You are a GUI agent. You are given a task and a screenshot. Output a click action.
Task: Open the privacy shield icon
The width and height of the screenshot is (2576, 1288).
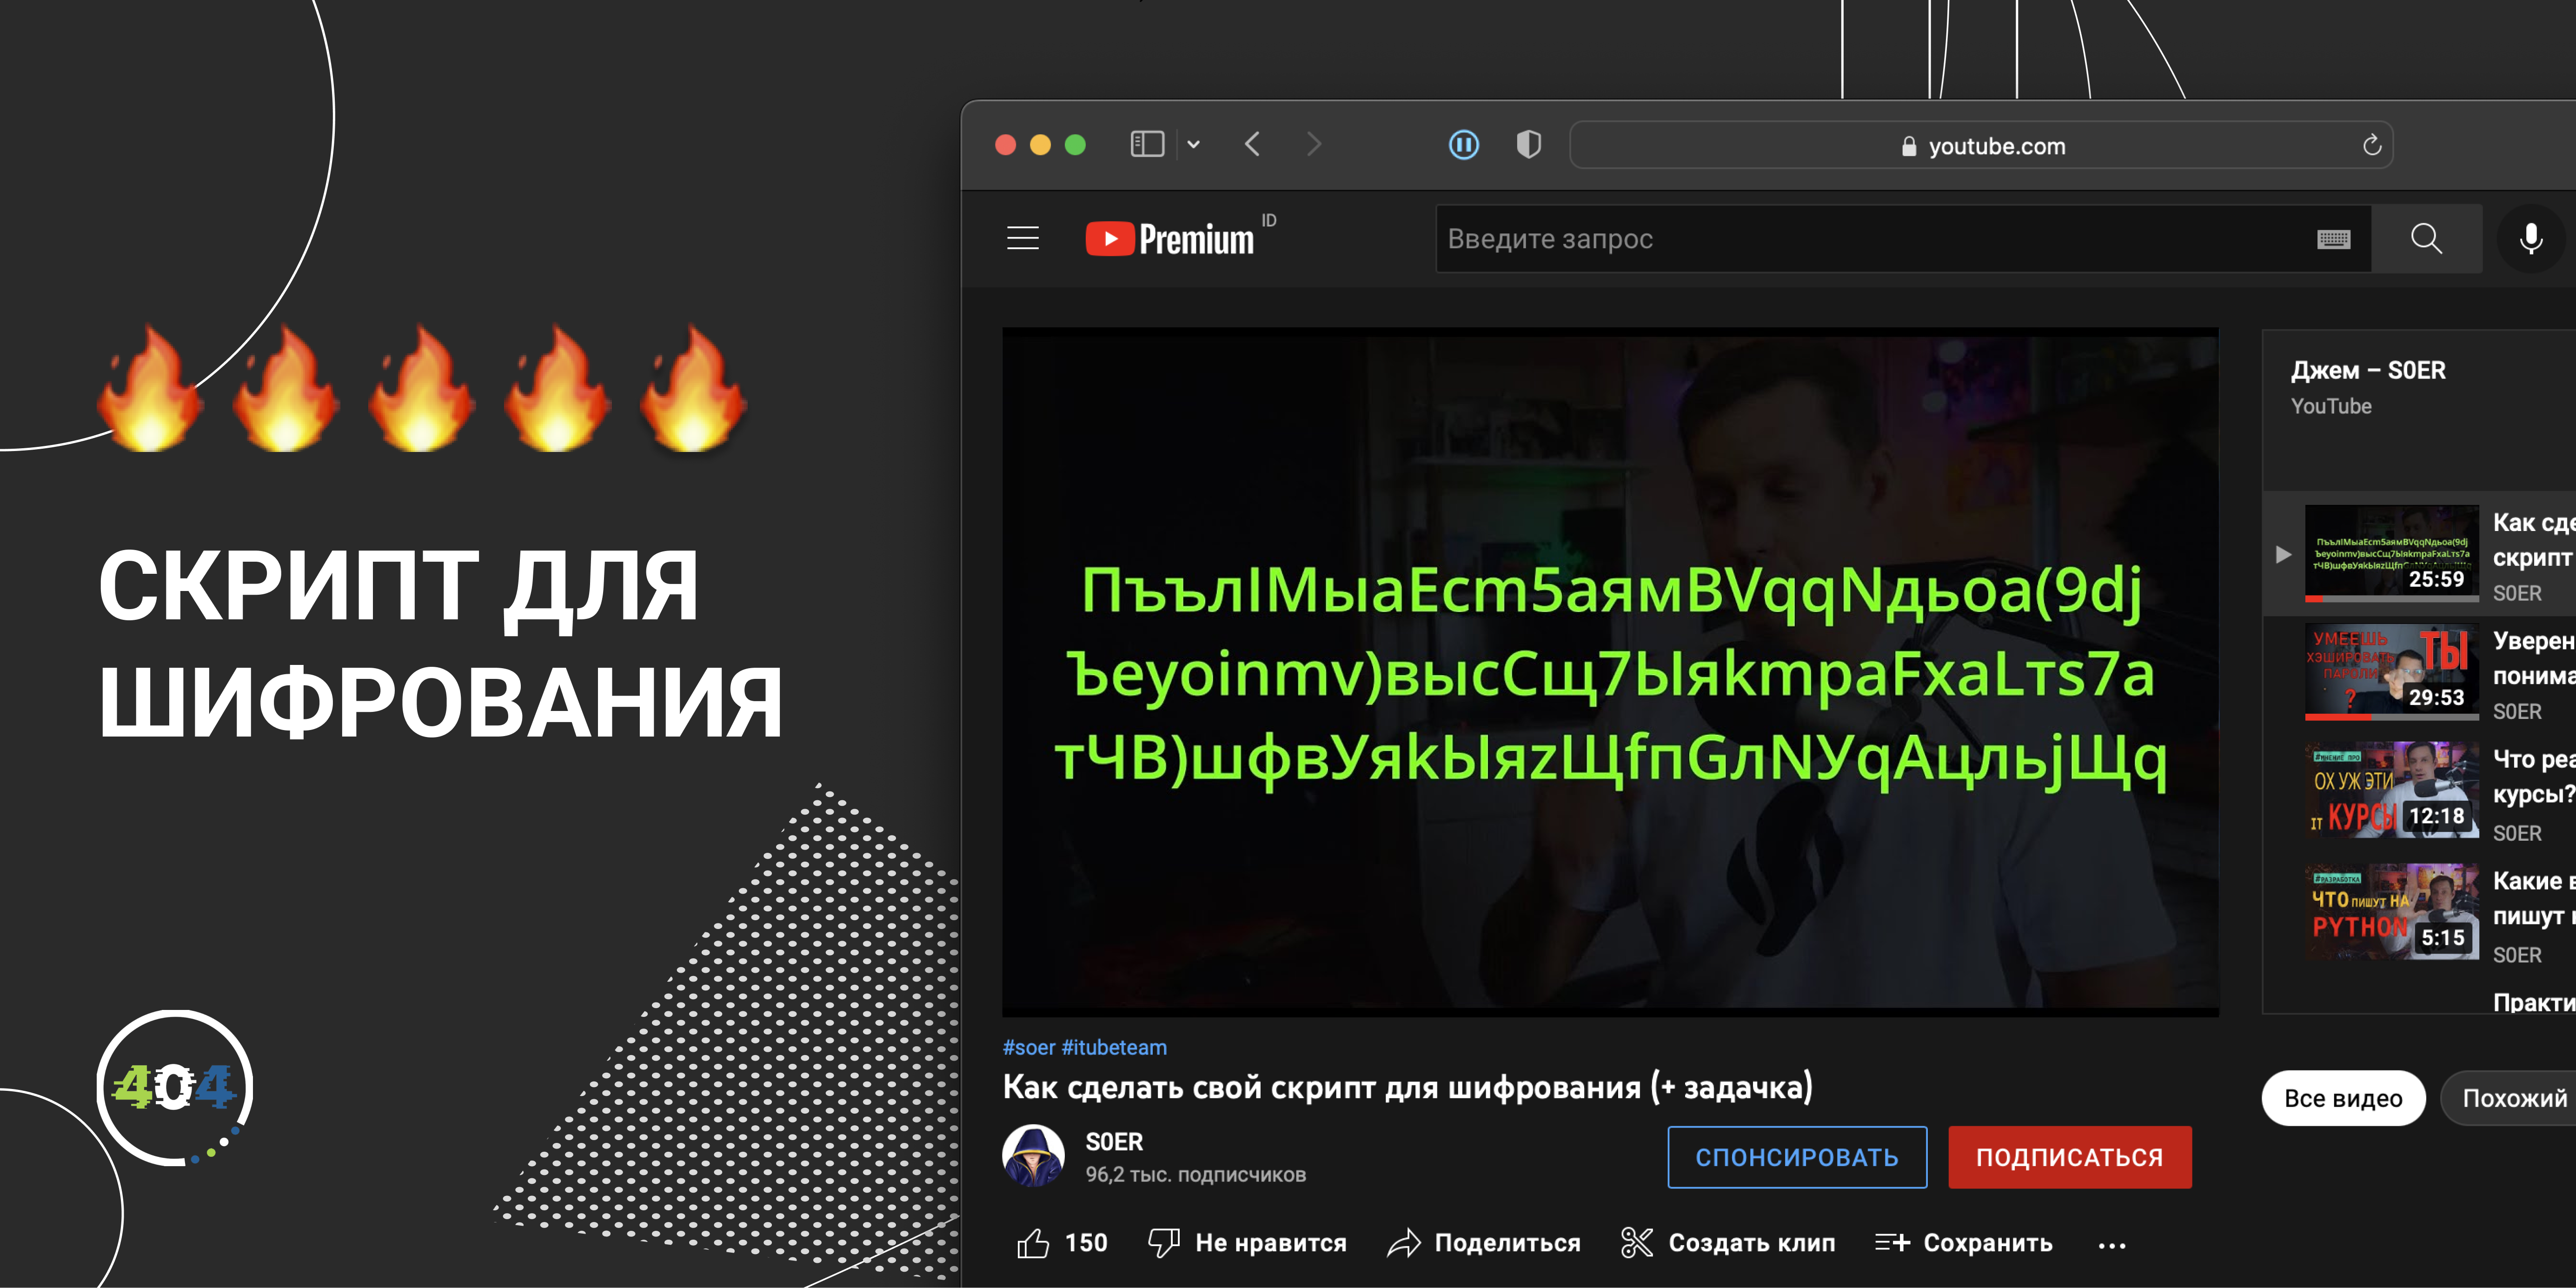(x=1528, y=144)
